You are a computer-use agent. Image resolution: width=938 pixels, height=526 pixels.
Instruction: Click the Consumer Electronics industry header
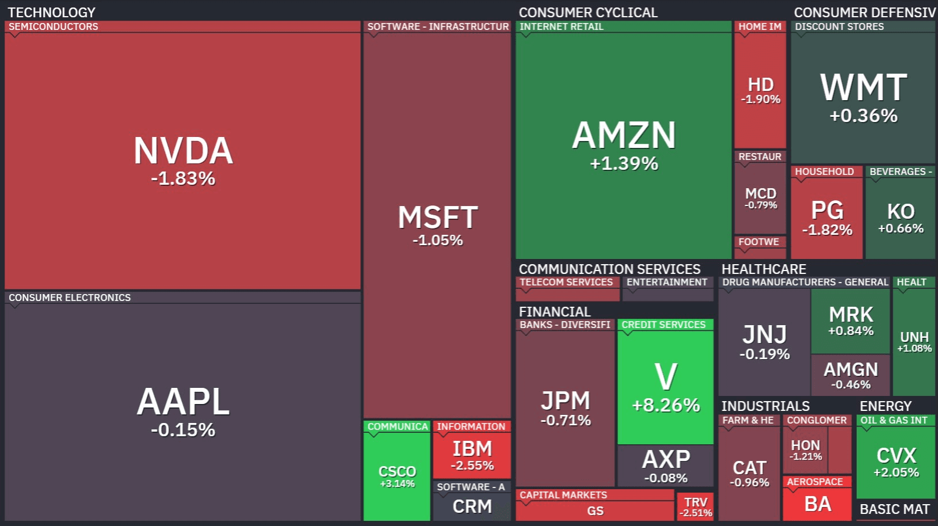pyautogui.click(x=70, y=298)
